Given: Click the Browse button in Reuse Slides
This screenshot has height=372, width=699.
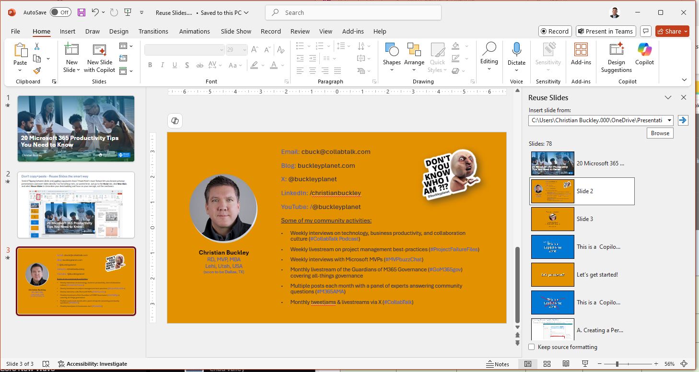Looking at the screenshot, I should point(660,133).
